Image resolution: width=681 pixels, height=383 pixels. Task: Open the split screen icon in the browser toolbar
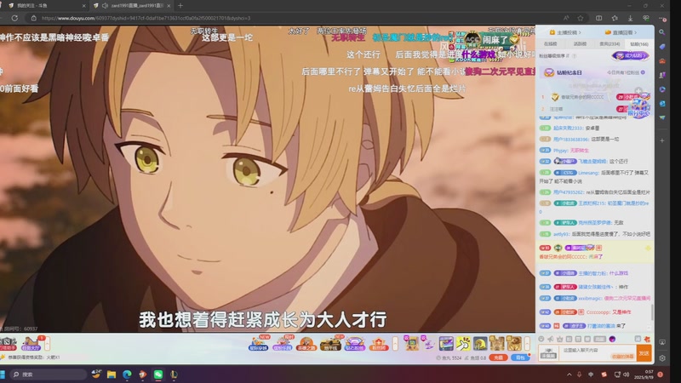(x=599, y=18)
